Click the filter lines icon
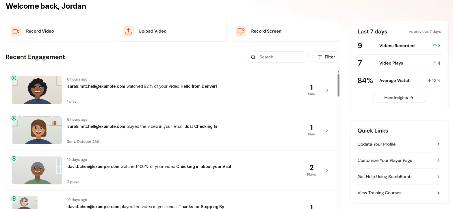This screenshot has width=453, height=209. [320, 57]
